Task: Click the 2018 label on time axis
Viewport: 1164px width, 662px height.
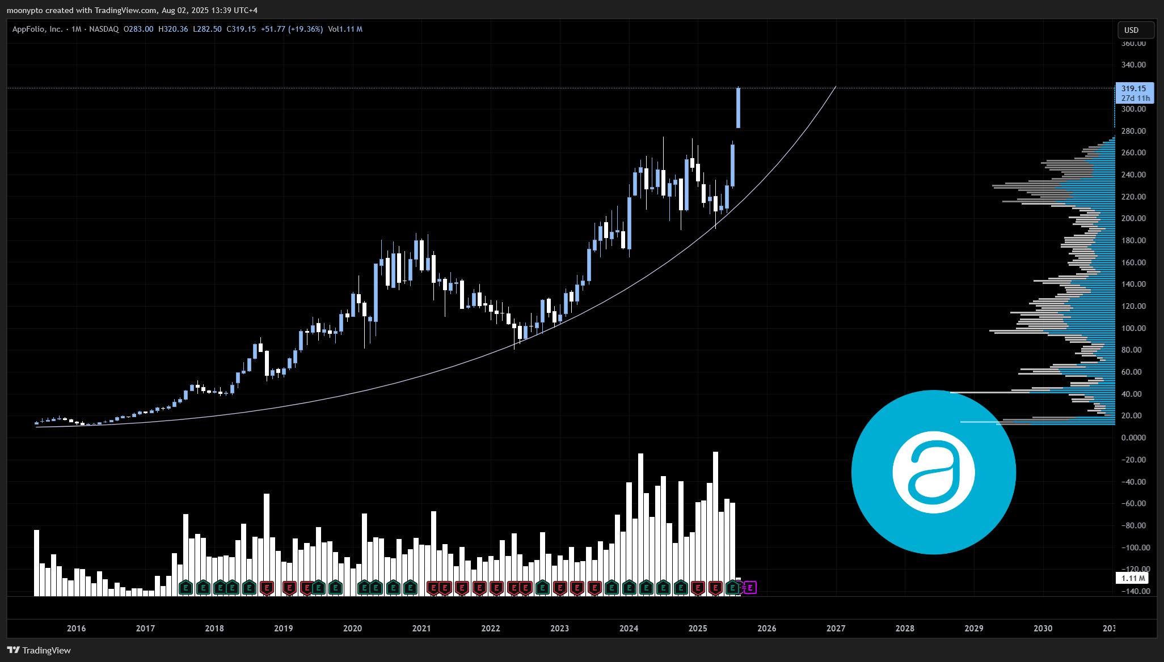Action: coord(214,628)
